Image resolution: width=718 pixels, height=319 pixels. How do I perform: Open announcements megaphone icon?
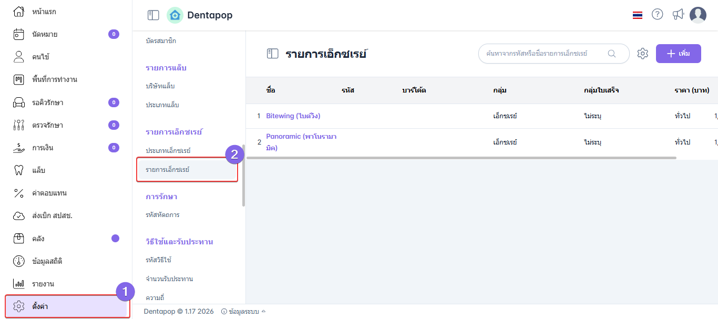pos(678,15)
